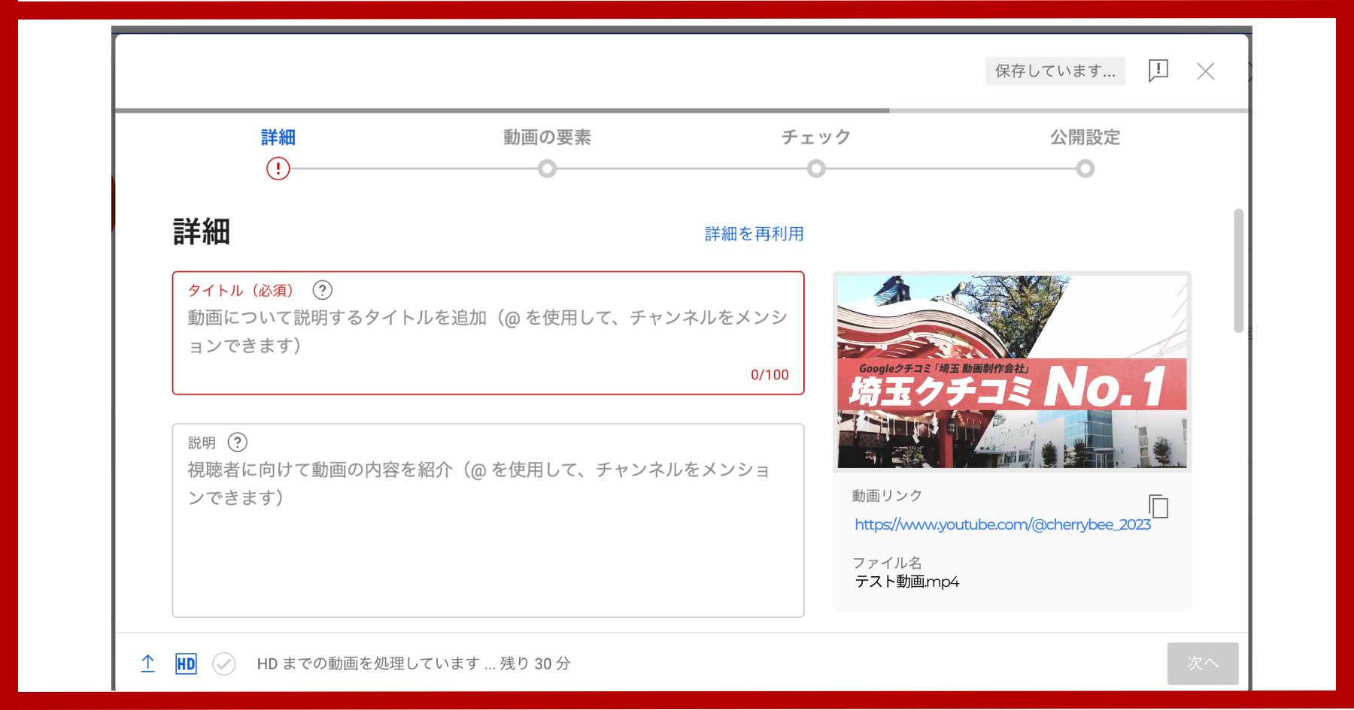The image size is (1354, 710).
Task: Go to the チェック step
Action: (x=815, y=137)
